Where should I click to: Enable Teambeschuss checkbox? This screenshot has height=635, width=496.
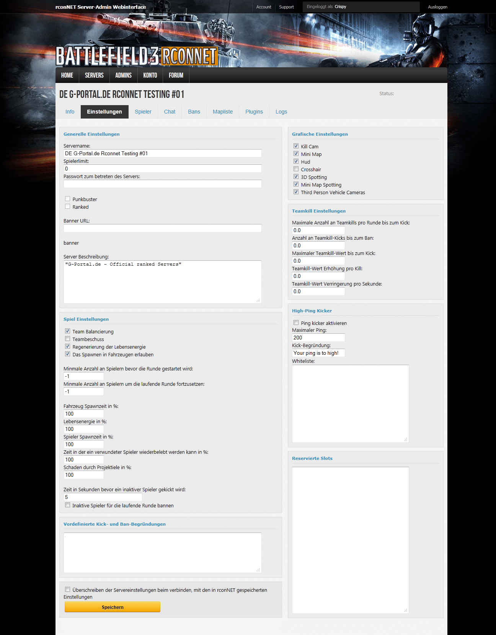coord(68,339)
